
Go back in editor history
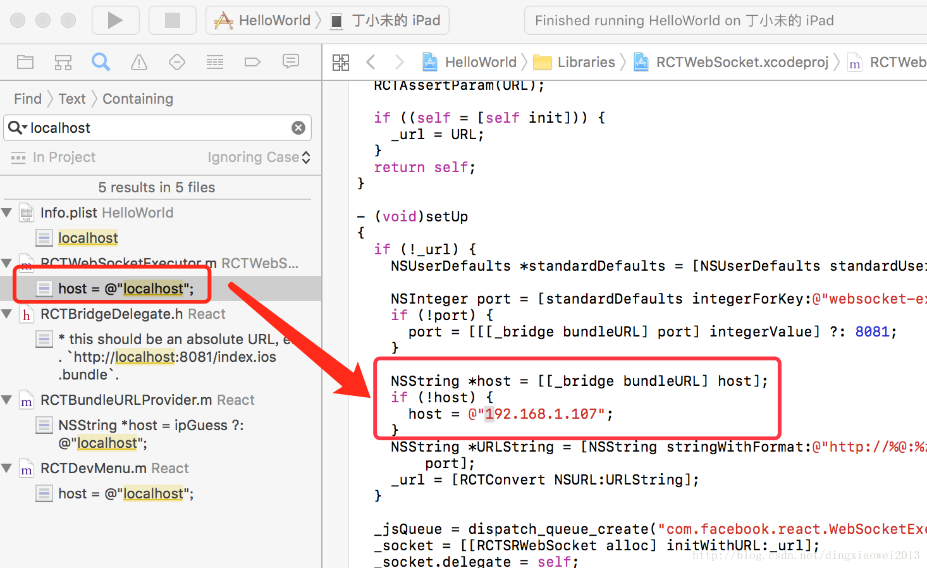[x=371, y=62]
